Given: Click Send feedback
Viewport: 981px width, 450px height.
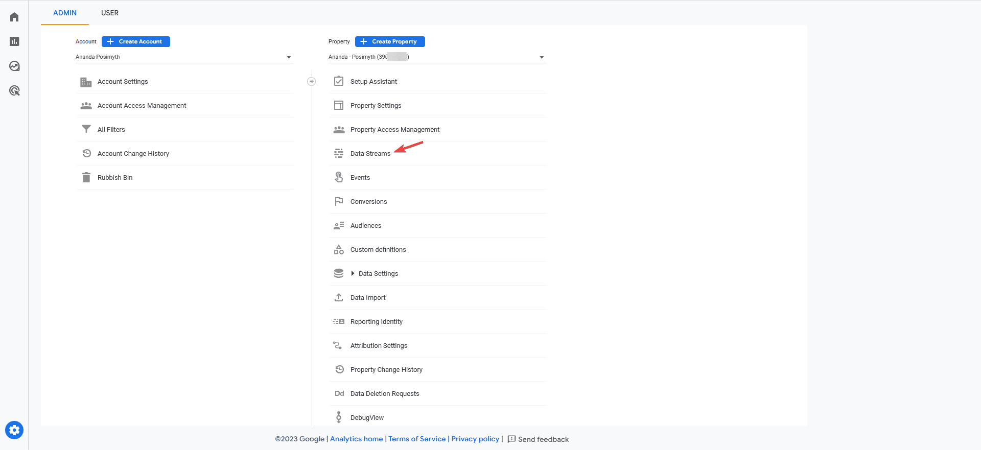Looking at the screenshot, I should [538, 439].
